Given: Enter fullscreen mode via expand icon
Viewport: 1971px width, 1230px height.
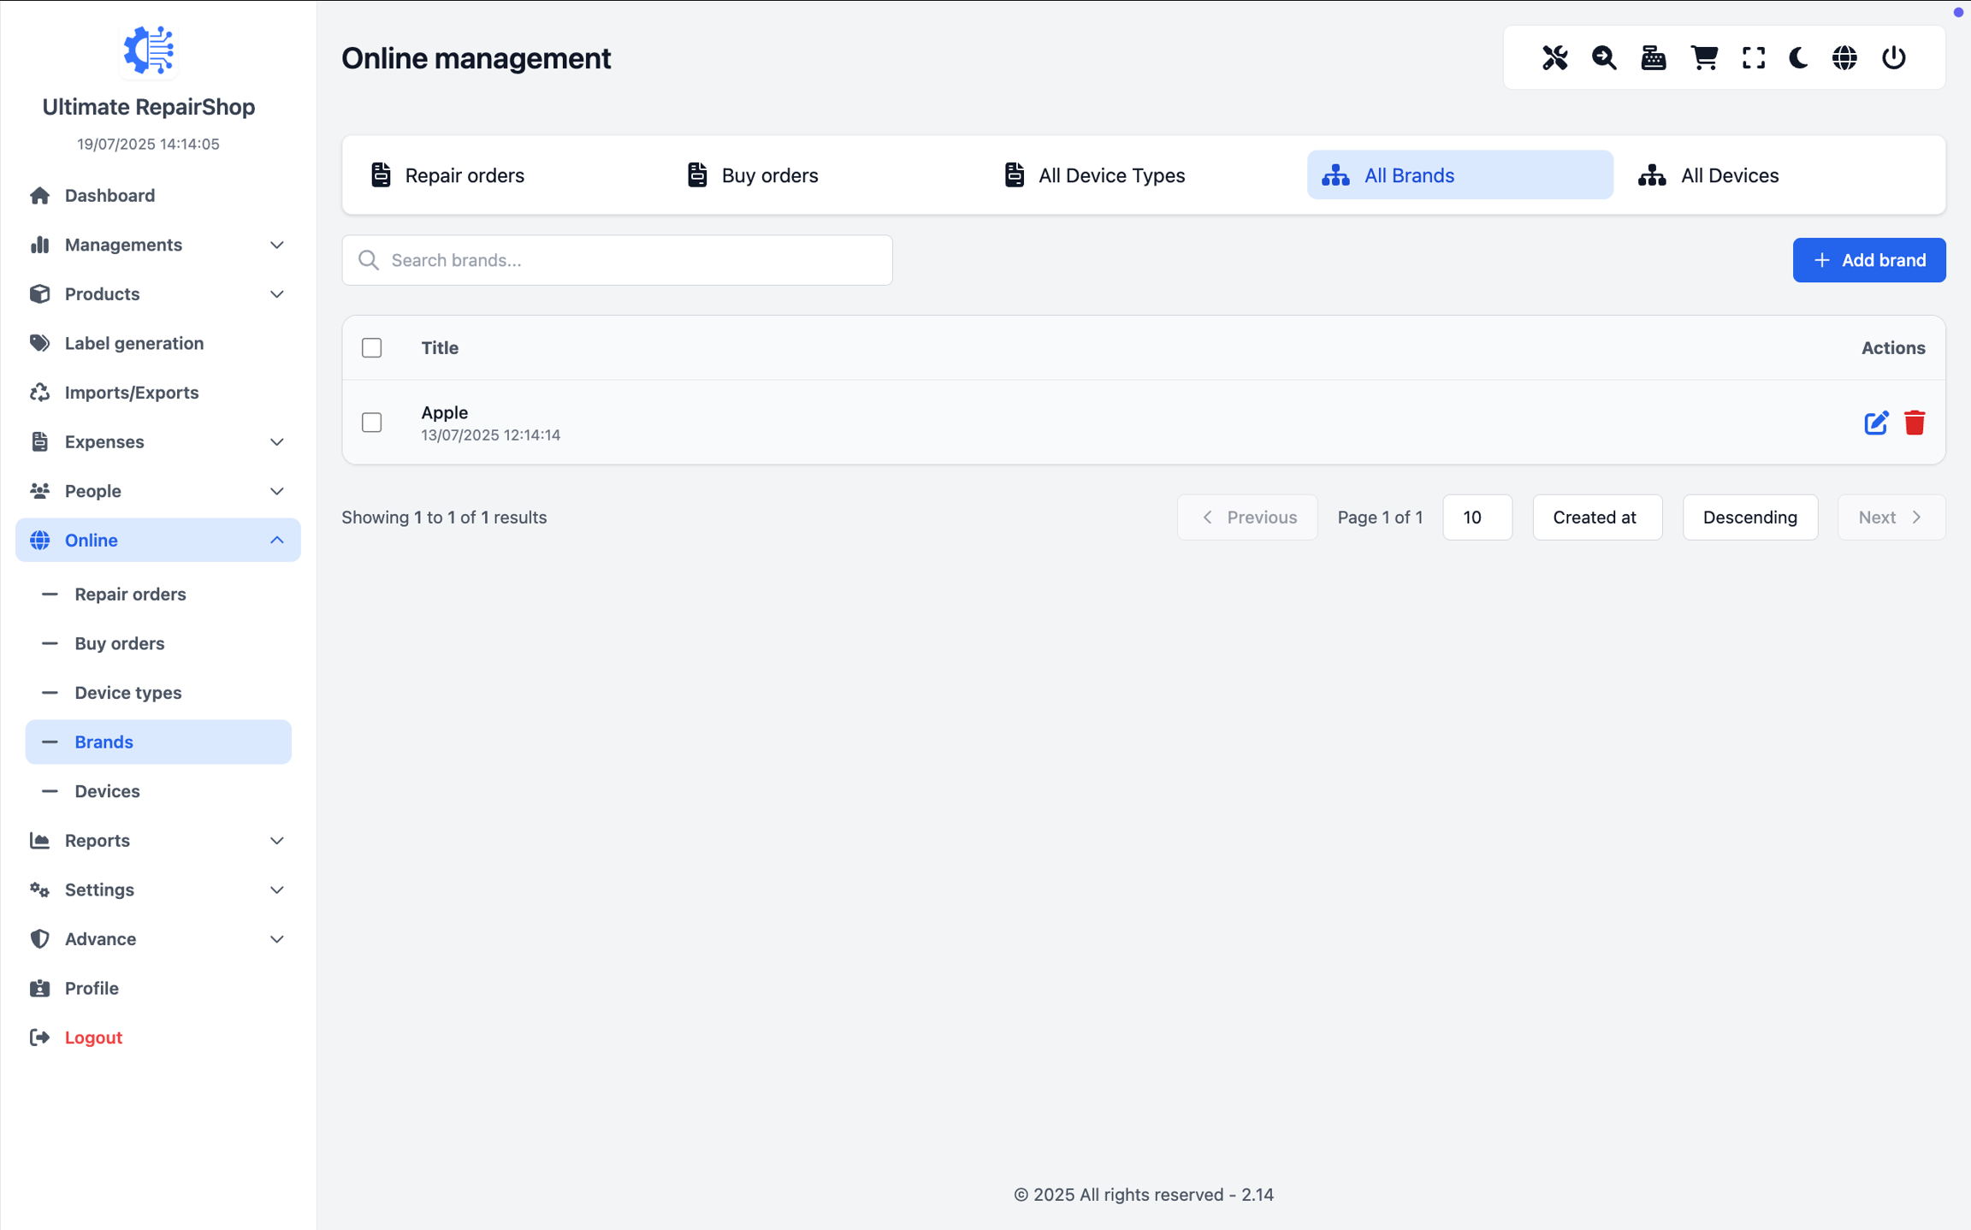Looking at the screenshot, I should point(1754,57).
